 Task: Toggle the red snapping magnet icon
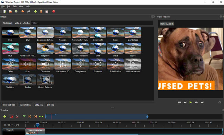[x=11, y=117]
